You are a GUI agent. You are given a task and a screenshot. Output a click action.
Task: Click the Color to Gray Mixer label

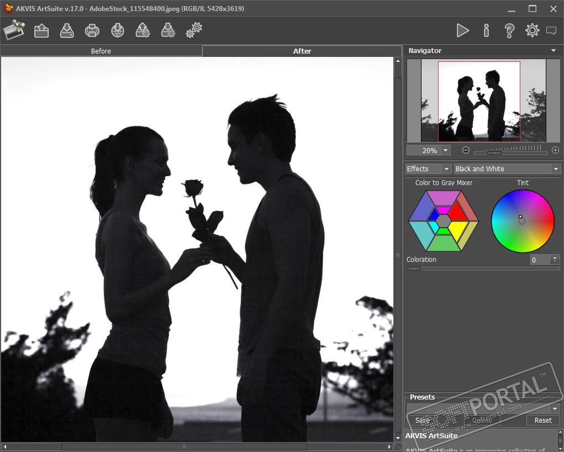pyautogui.click(x=444, y=183)
